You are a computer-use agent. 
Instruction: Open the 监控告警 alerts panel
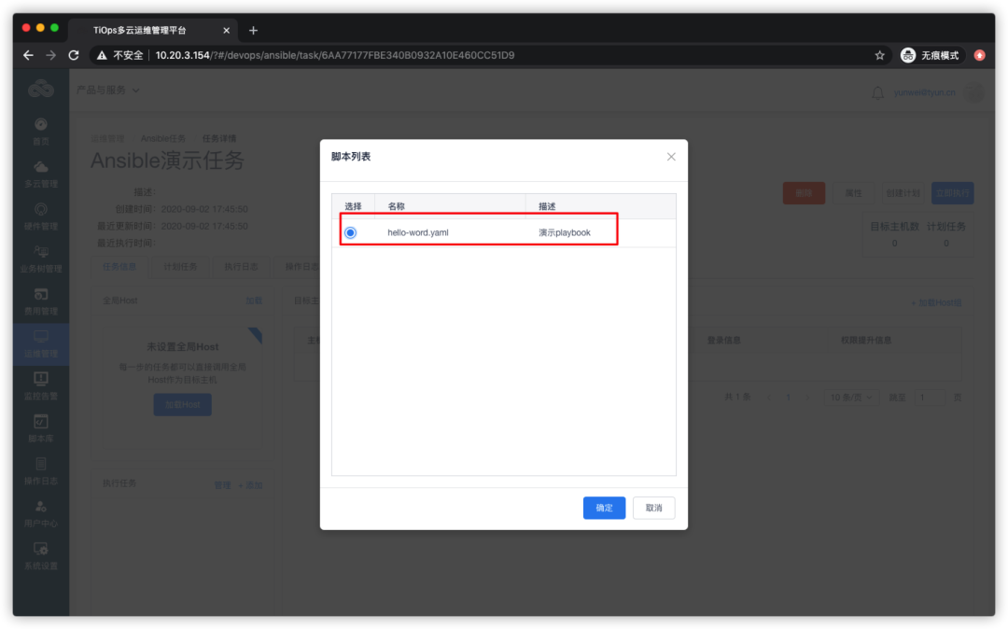click(x=39, y=385)
